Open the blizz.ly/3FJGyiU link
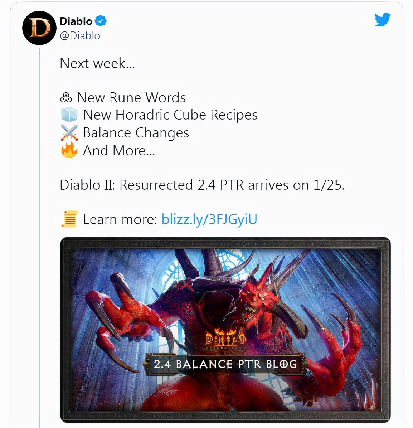 pos(209,219)
